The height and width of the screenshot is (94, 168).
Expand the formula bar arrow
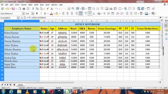coord(160,17)
